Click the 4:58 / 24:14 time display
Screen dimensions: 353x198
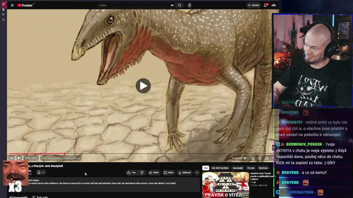[x=31, y=158]
